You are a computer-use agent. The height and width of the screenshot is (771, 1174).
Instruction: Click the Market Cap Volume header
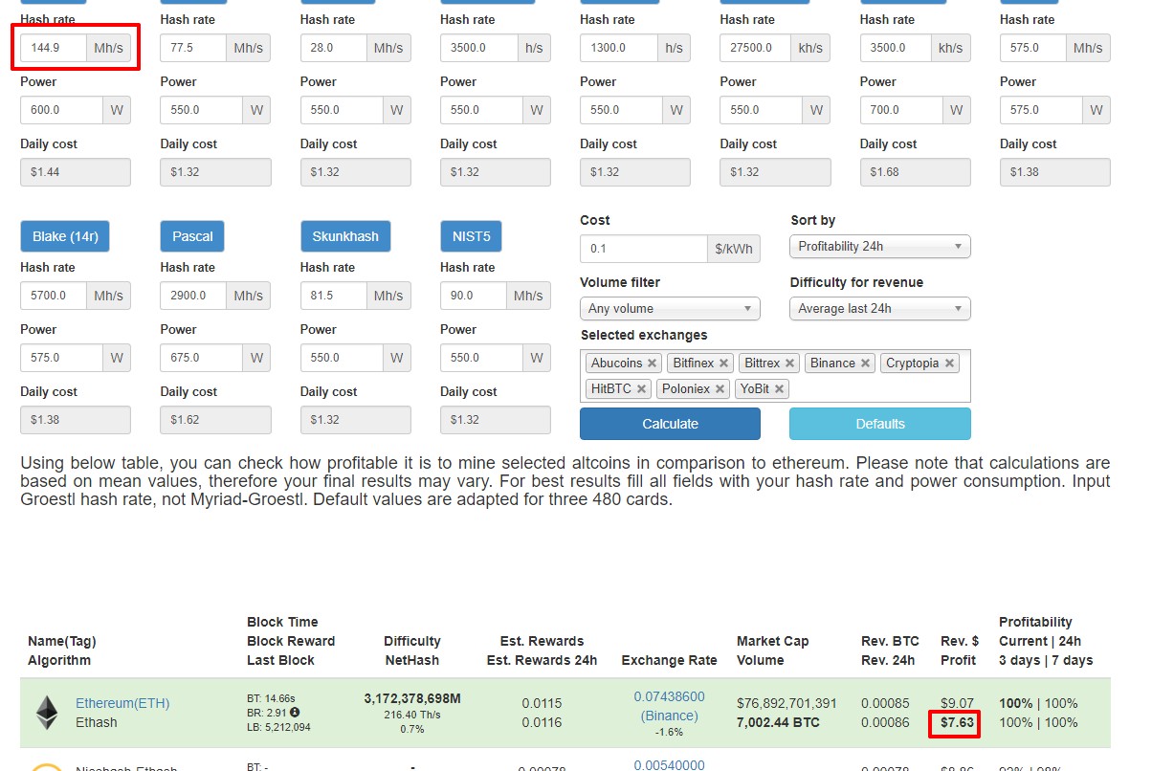coord(773,650)
